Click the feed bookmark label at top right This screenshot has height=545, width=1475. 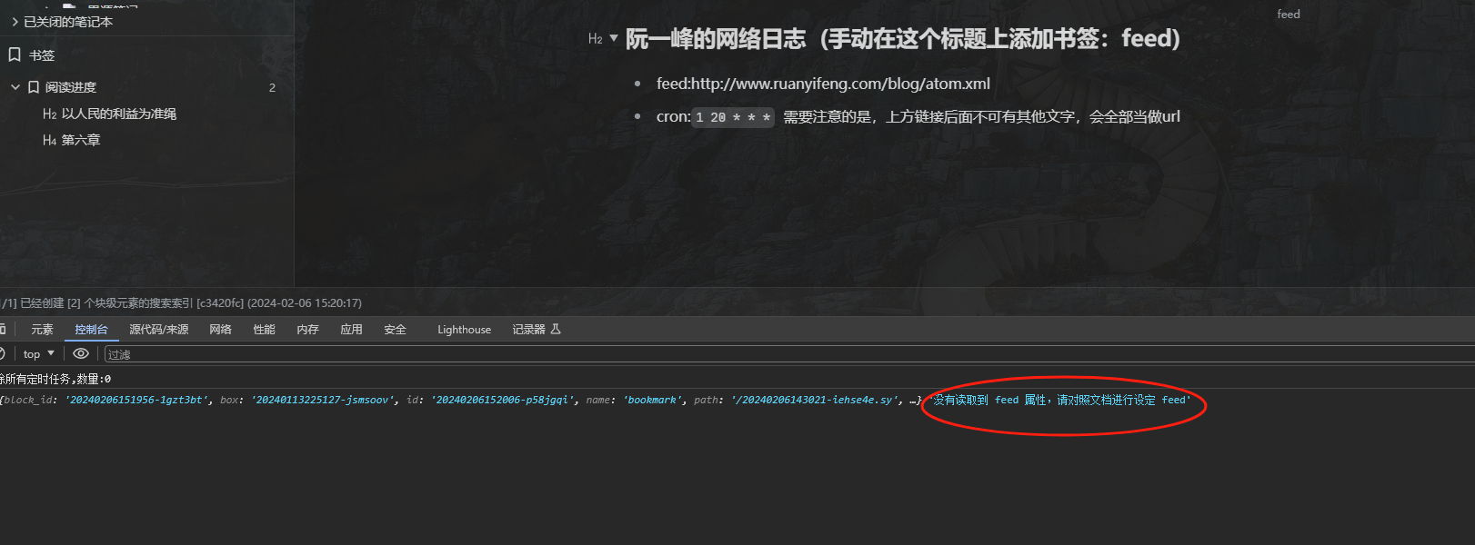[x=1289, y=14]
